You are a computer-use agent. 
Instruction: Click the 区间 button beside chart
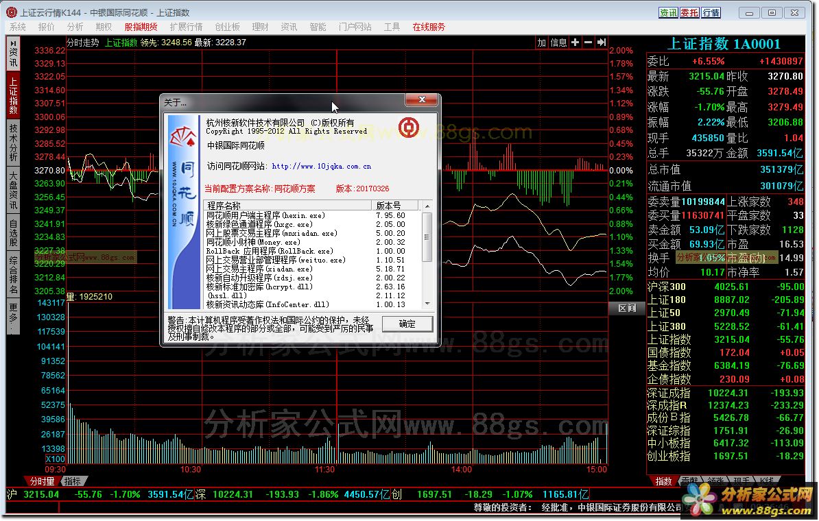pyautogui.click(x=627, y=308)
